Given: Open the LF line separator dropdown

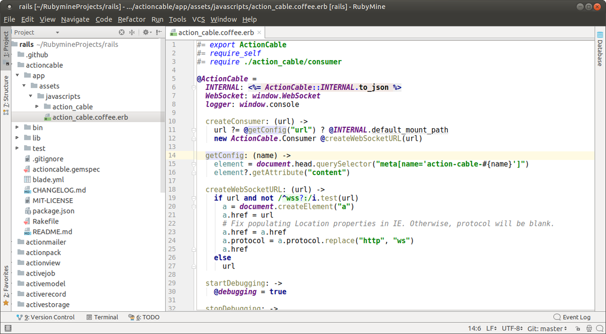Looking at the screenshot, I should point(492,328).
